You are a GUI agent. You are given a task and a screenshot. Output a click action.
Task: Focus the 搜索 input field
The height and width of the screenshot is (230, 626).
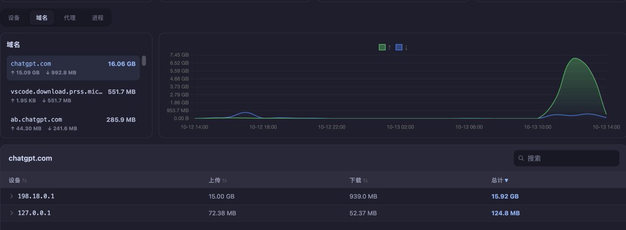point(566,158)
